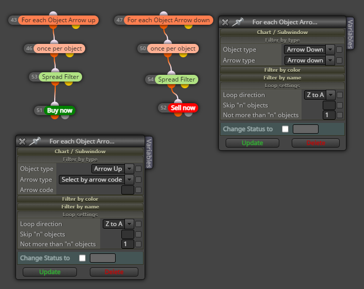Toggle checkbox beside Arrow down arrow type

(339, 60)
